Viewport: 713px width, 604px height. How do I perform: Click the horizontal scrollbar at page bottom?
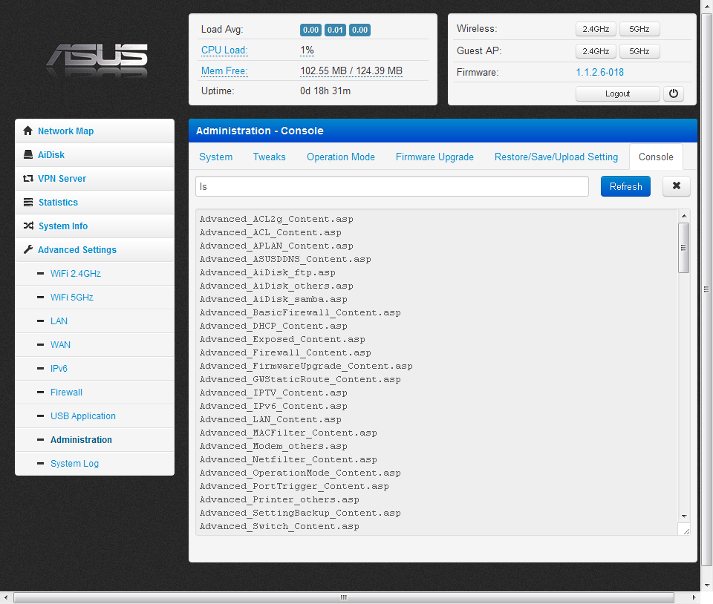343,597
